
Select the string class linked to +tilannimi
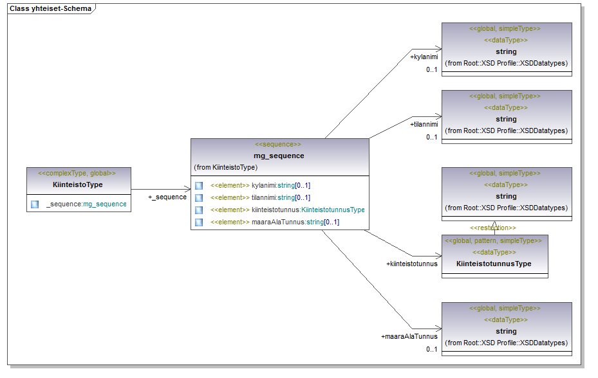tap(506, 119)
